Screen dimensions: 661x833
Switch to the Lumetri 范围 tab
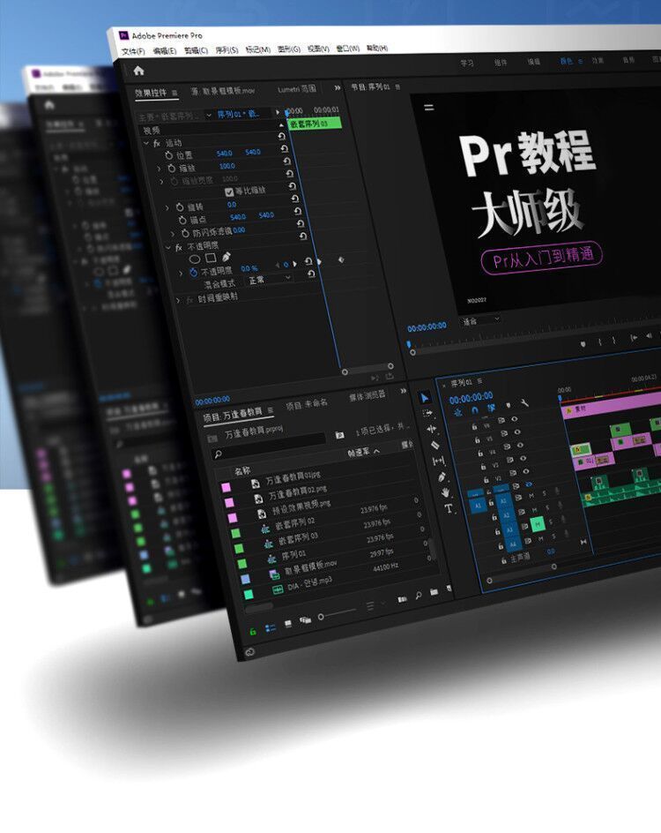coord(296,89)
